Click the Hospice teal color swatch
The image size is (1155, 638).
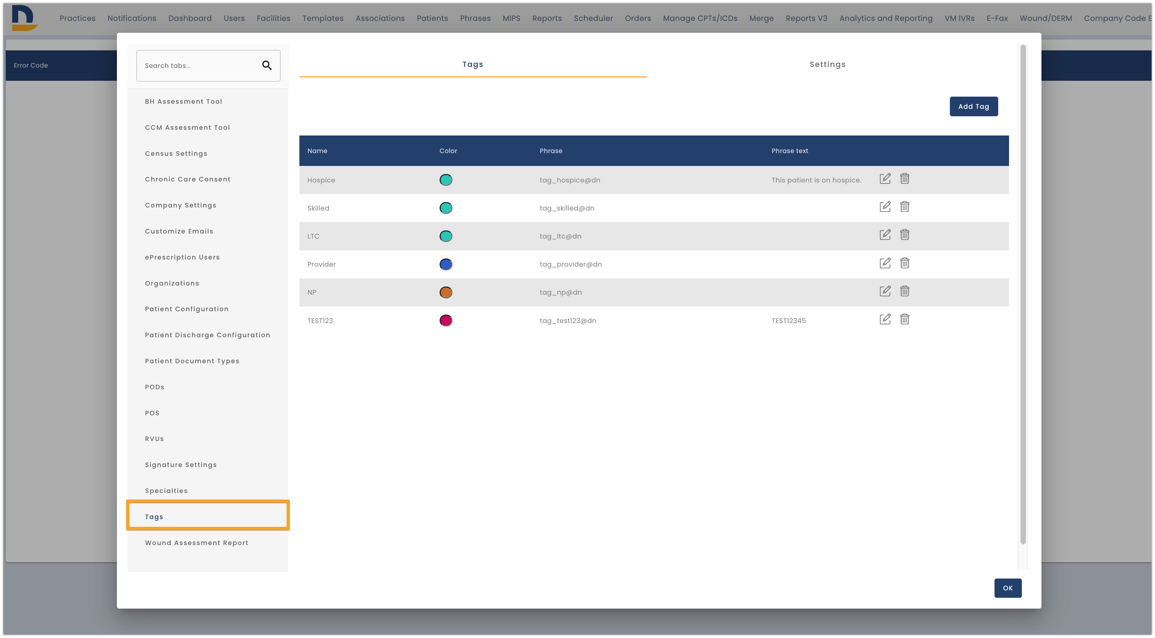[x=446, y=180]
